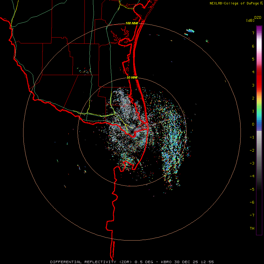Viewport: 264px width, 264px height.
Task: Click the 100 NMI range ring label
Action: pyautogui.click(x=132, y=23)
